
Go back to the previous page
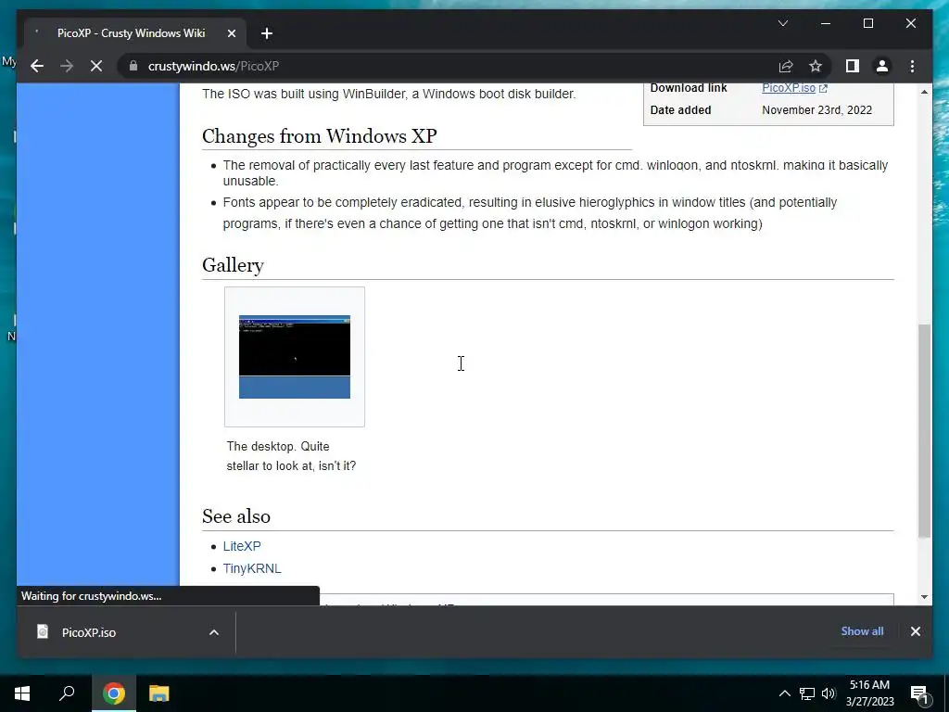point(37,66)
